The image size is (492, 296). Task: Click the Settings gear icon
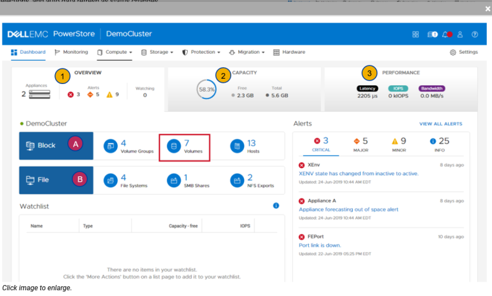[453, 52]
